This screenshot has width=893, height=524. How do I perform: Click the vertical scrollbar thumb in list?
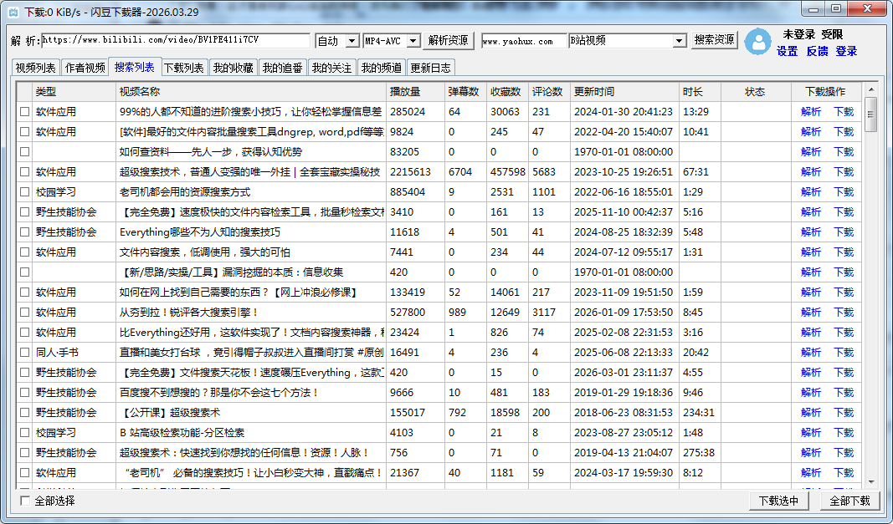(x=870, y=114)
